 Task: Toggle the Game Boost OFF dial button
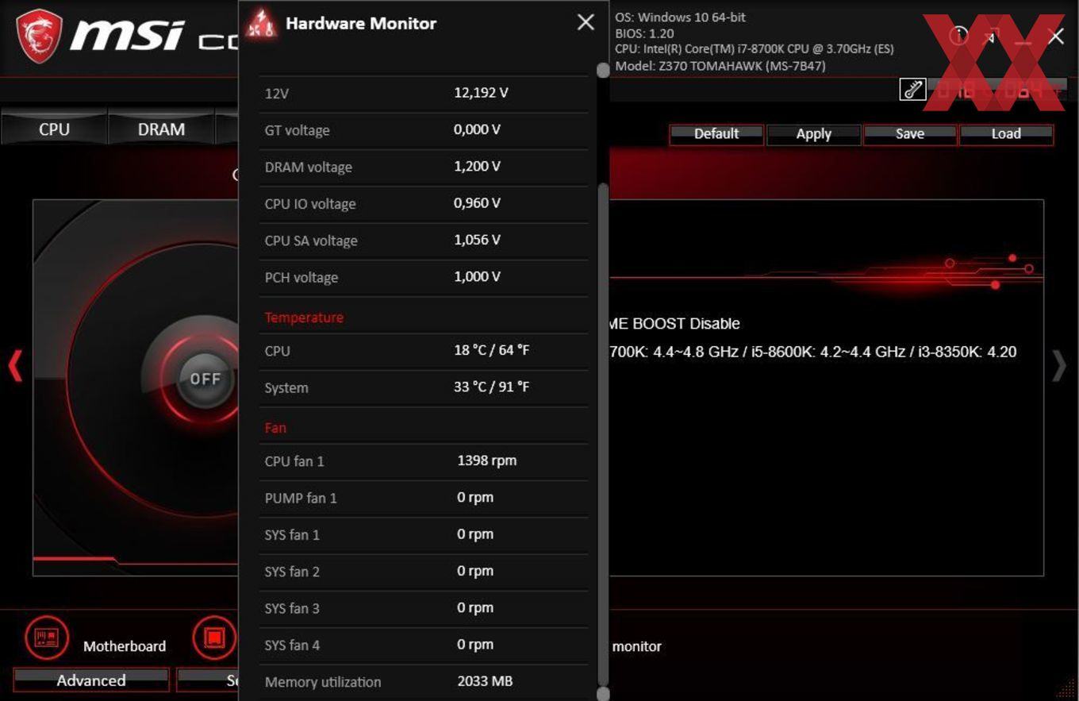205,379
